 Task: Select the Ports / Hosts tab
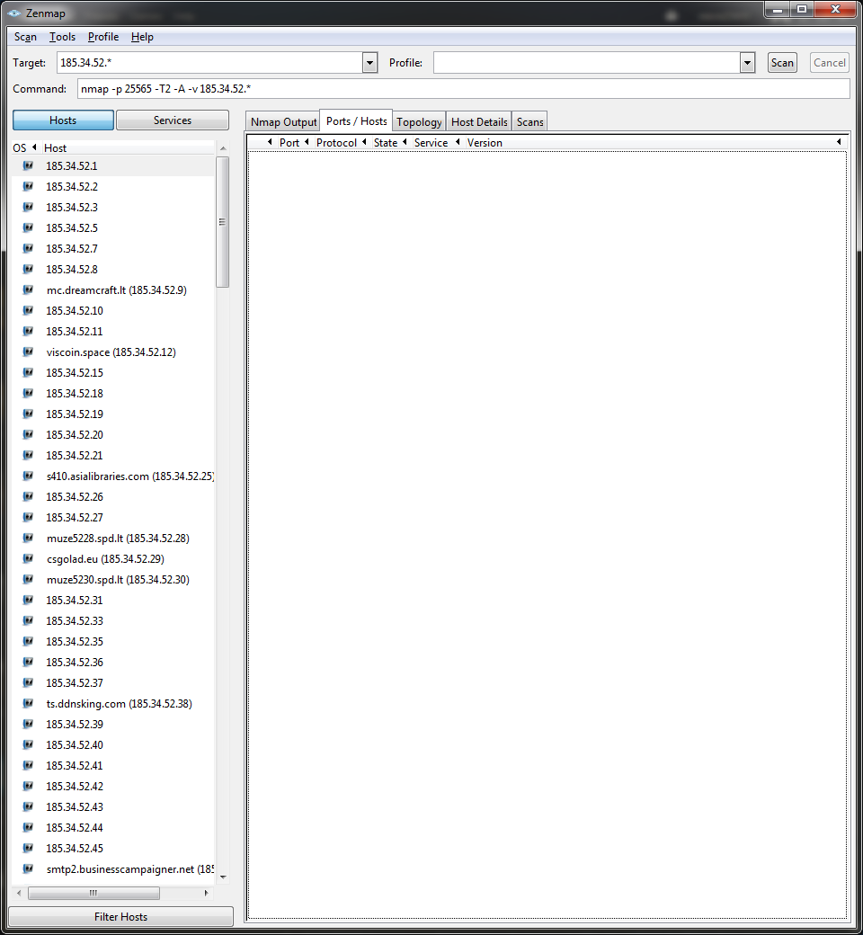356,121
